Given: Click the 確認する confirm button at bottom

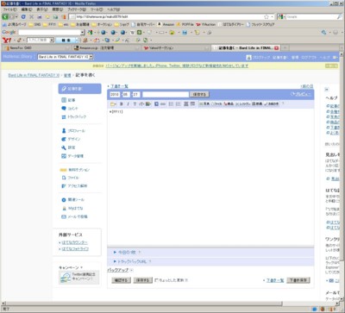Looking at the screenshot, I should coord(121,280).
